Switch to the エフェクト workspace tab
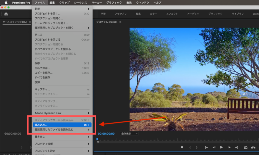 [x=172, y=14]
